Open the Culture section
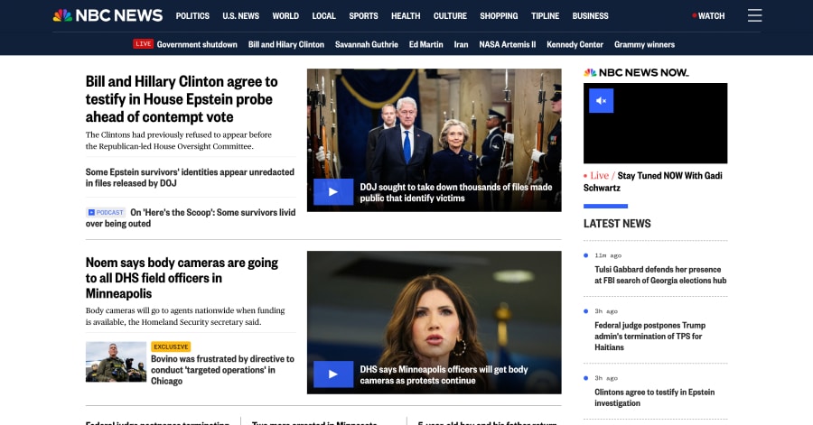 point(450,16)
